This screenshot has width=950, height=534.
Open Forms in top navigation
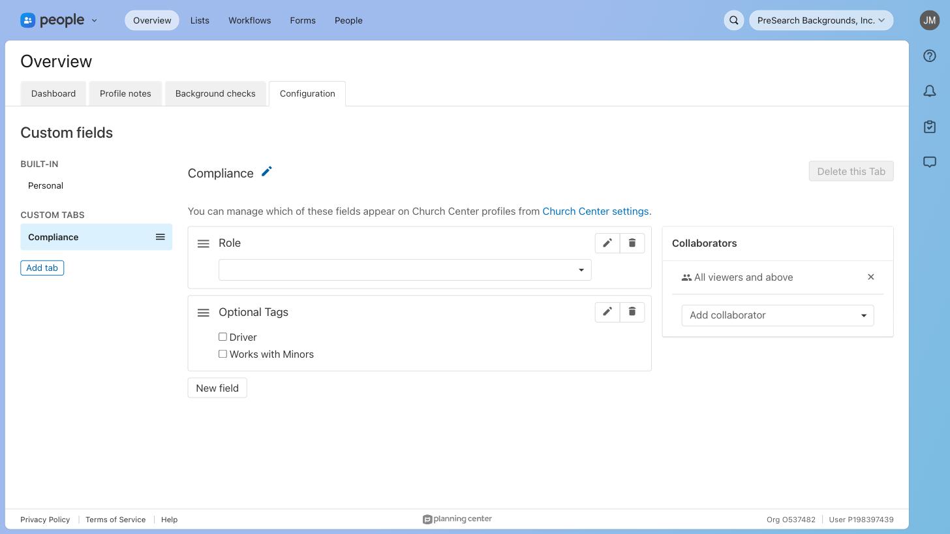[303, 20]
